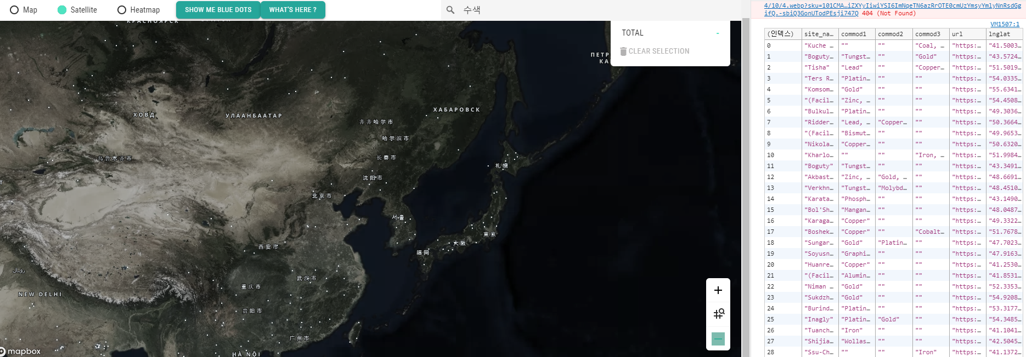Image resolution: width=1026 pixels, height=357 pixels.
Task: Open the VM1507:1 source link
Action: coord(1005,24)
